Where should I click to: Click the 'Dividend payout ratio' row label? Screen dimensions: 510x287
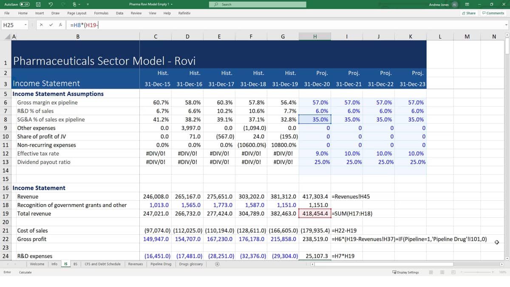[x=44, y=162]
